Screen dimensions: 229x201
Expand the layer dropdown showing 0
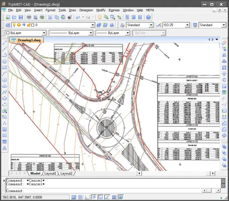[x=93, y=25]
